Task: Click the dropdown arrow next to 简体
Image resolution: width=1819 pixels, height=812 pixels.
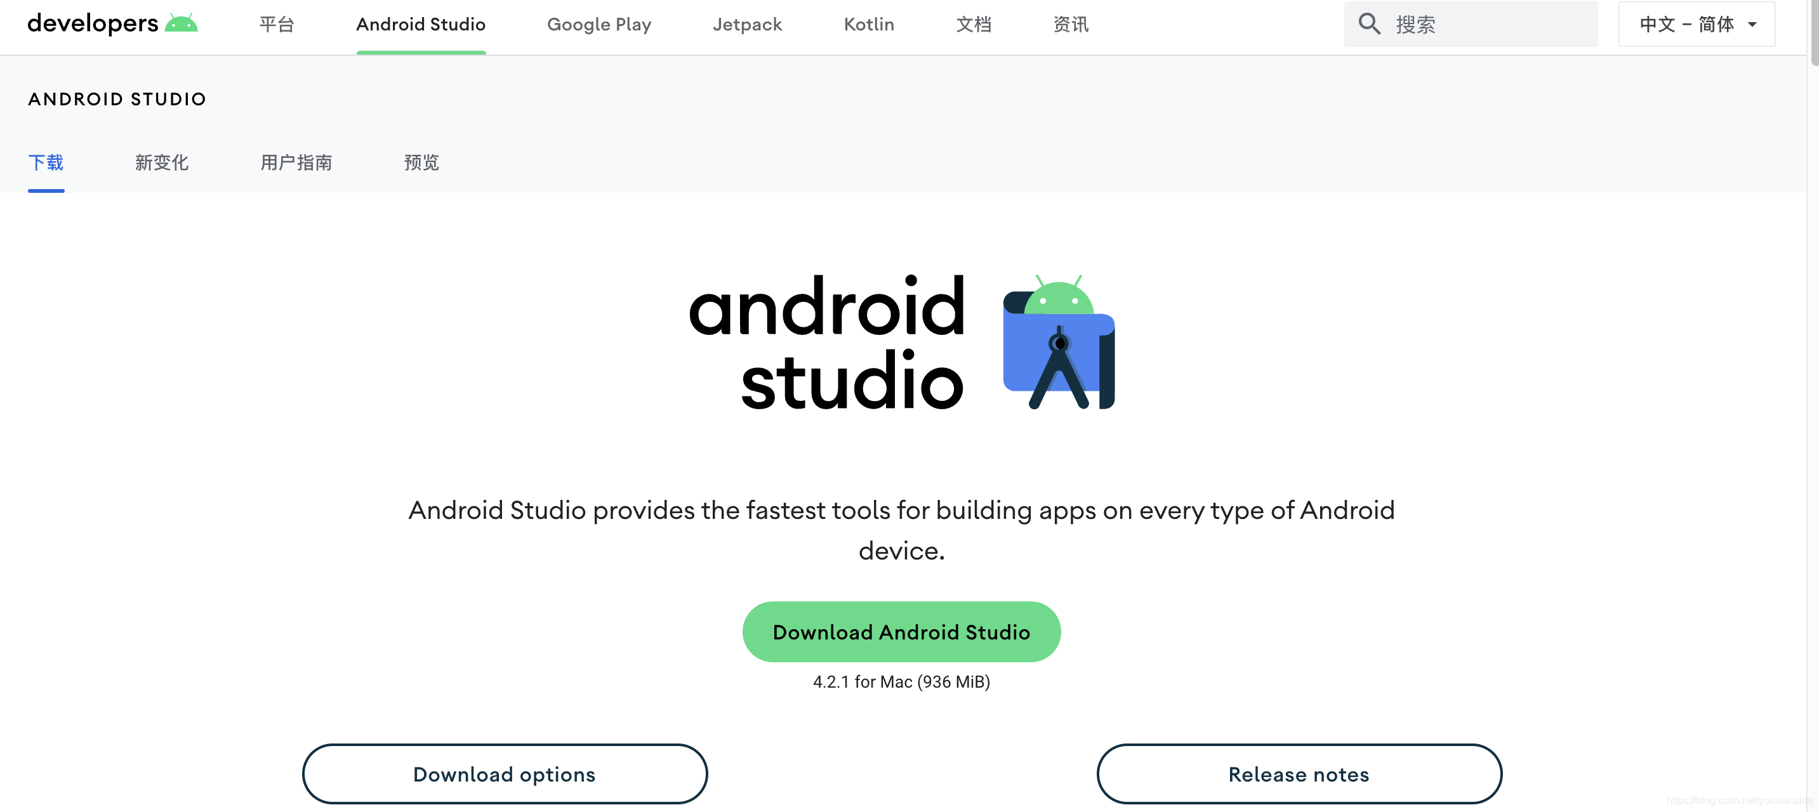Action: [1752, 25]
